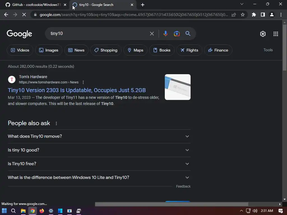Image resolution: width=287 pixels, height=215 pixels.
Task: Go back with the browser back arrow
Action: (x=6, y=15)
